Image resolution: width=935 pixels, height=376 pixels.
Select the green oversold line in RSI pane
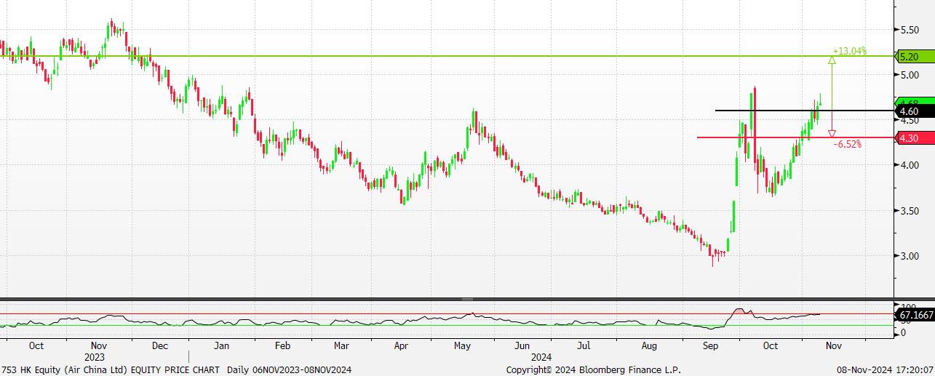(447, 325)
